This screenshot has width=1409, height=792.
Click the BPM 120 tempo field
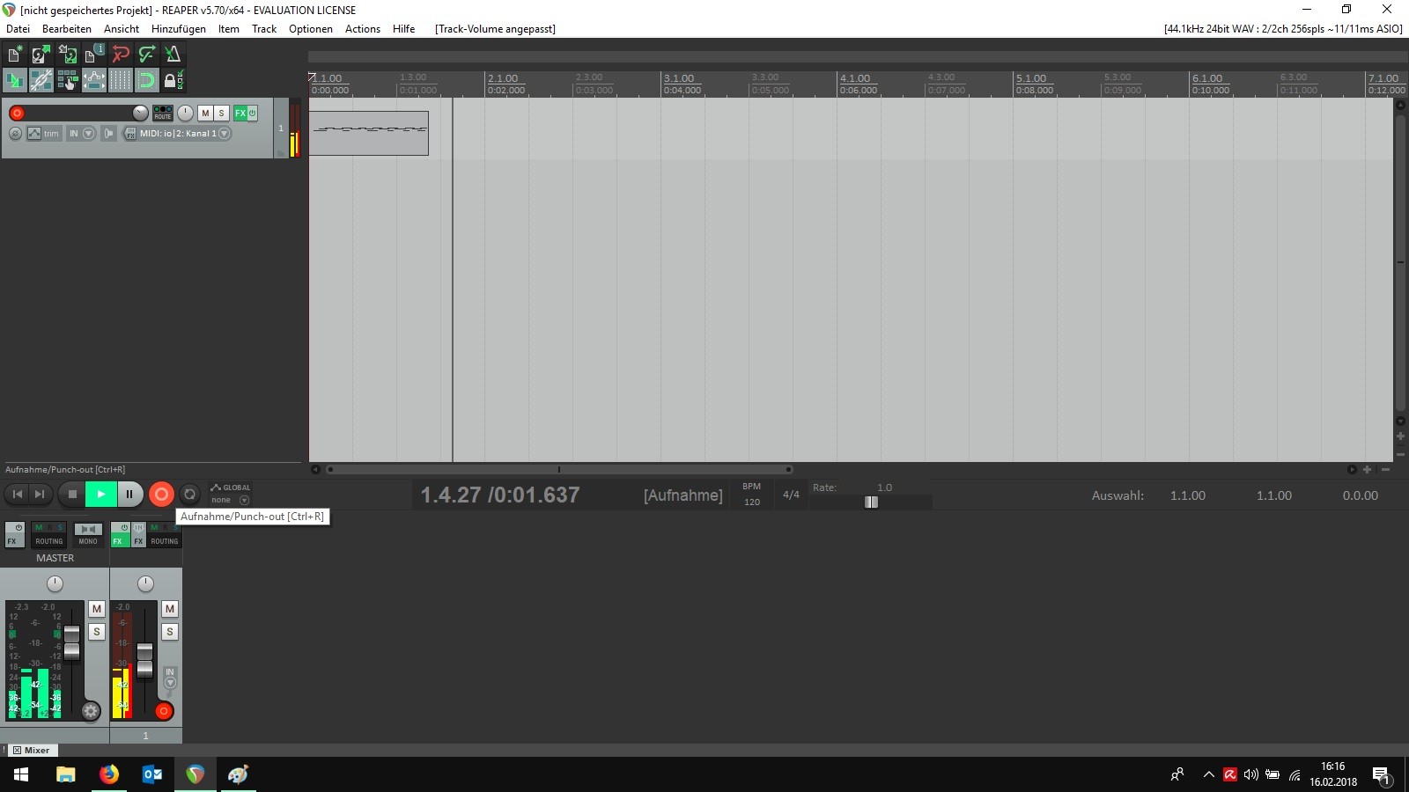click(751, 502)
